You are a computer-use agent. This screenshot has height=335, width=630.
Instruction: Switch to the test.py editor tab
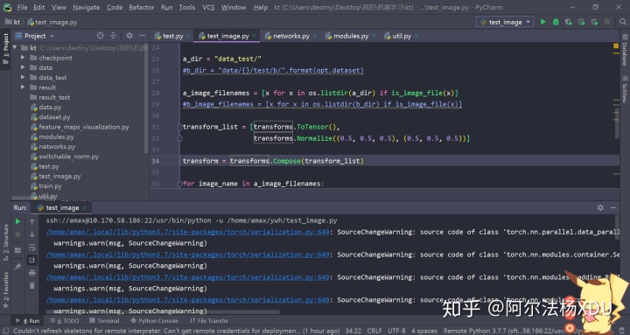(x=172, y=36)
